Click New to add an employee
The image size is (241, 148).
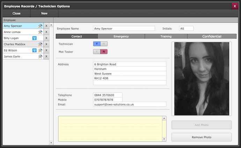tap(44, 13)
